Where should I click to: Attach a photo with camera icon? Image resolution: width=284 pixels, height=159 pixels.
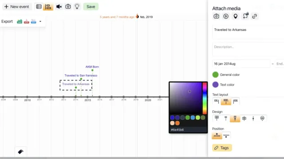click(216, 16)
